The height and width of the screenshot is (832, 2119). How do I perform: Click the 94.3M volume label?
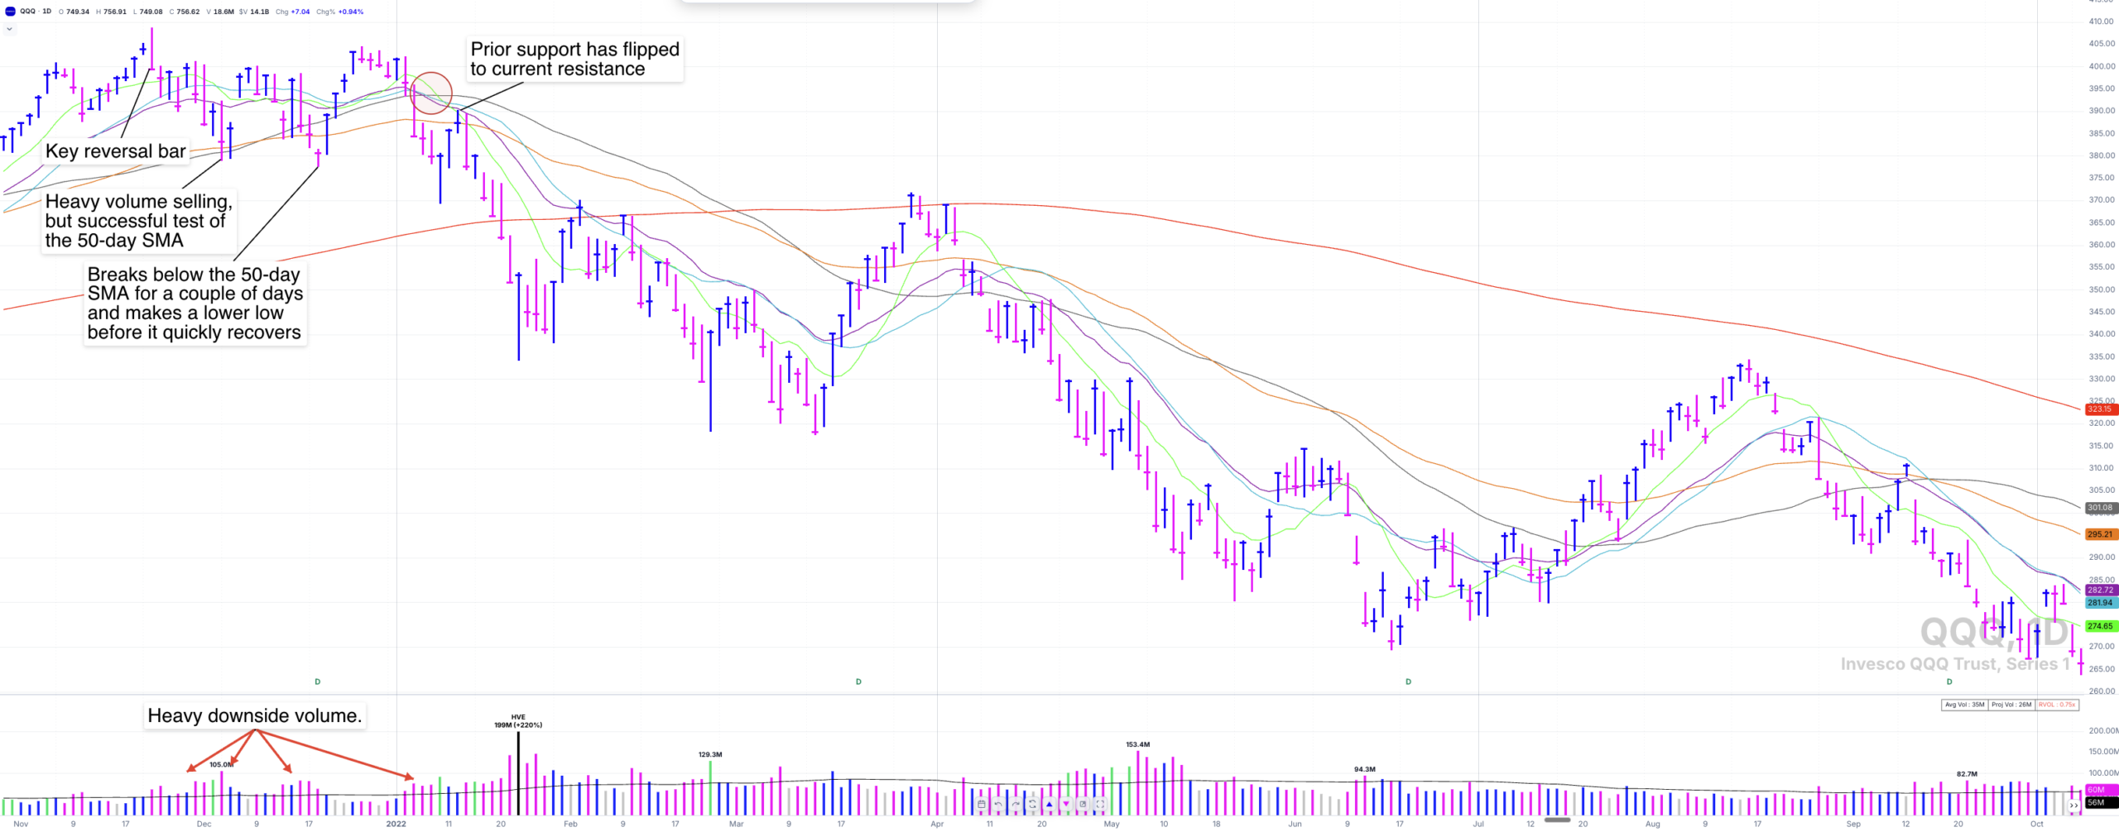tap(1365, 770)
